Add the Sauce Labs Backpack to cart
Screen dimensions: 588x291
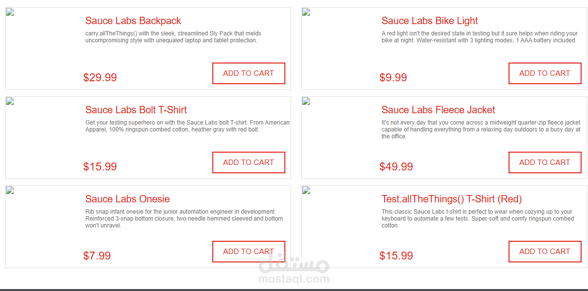click(248, 73)
